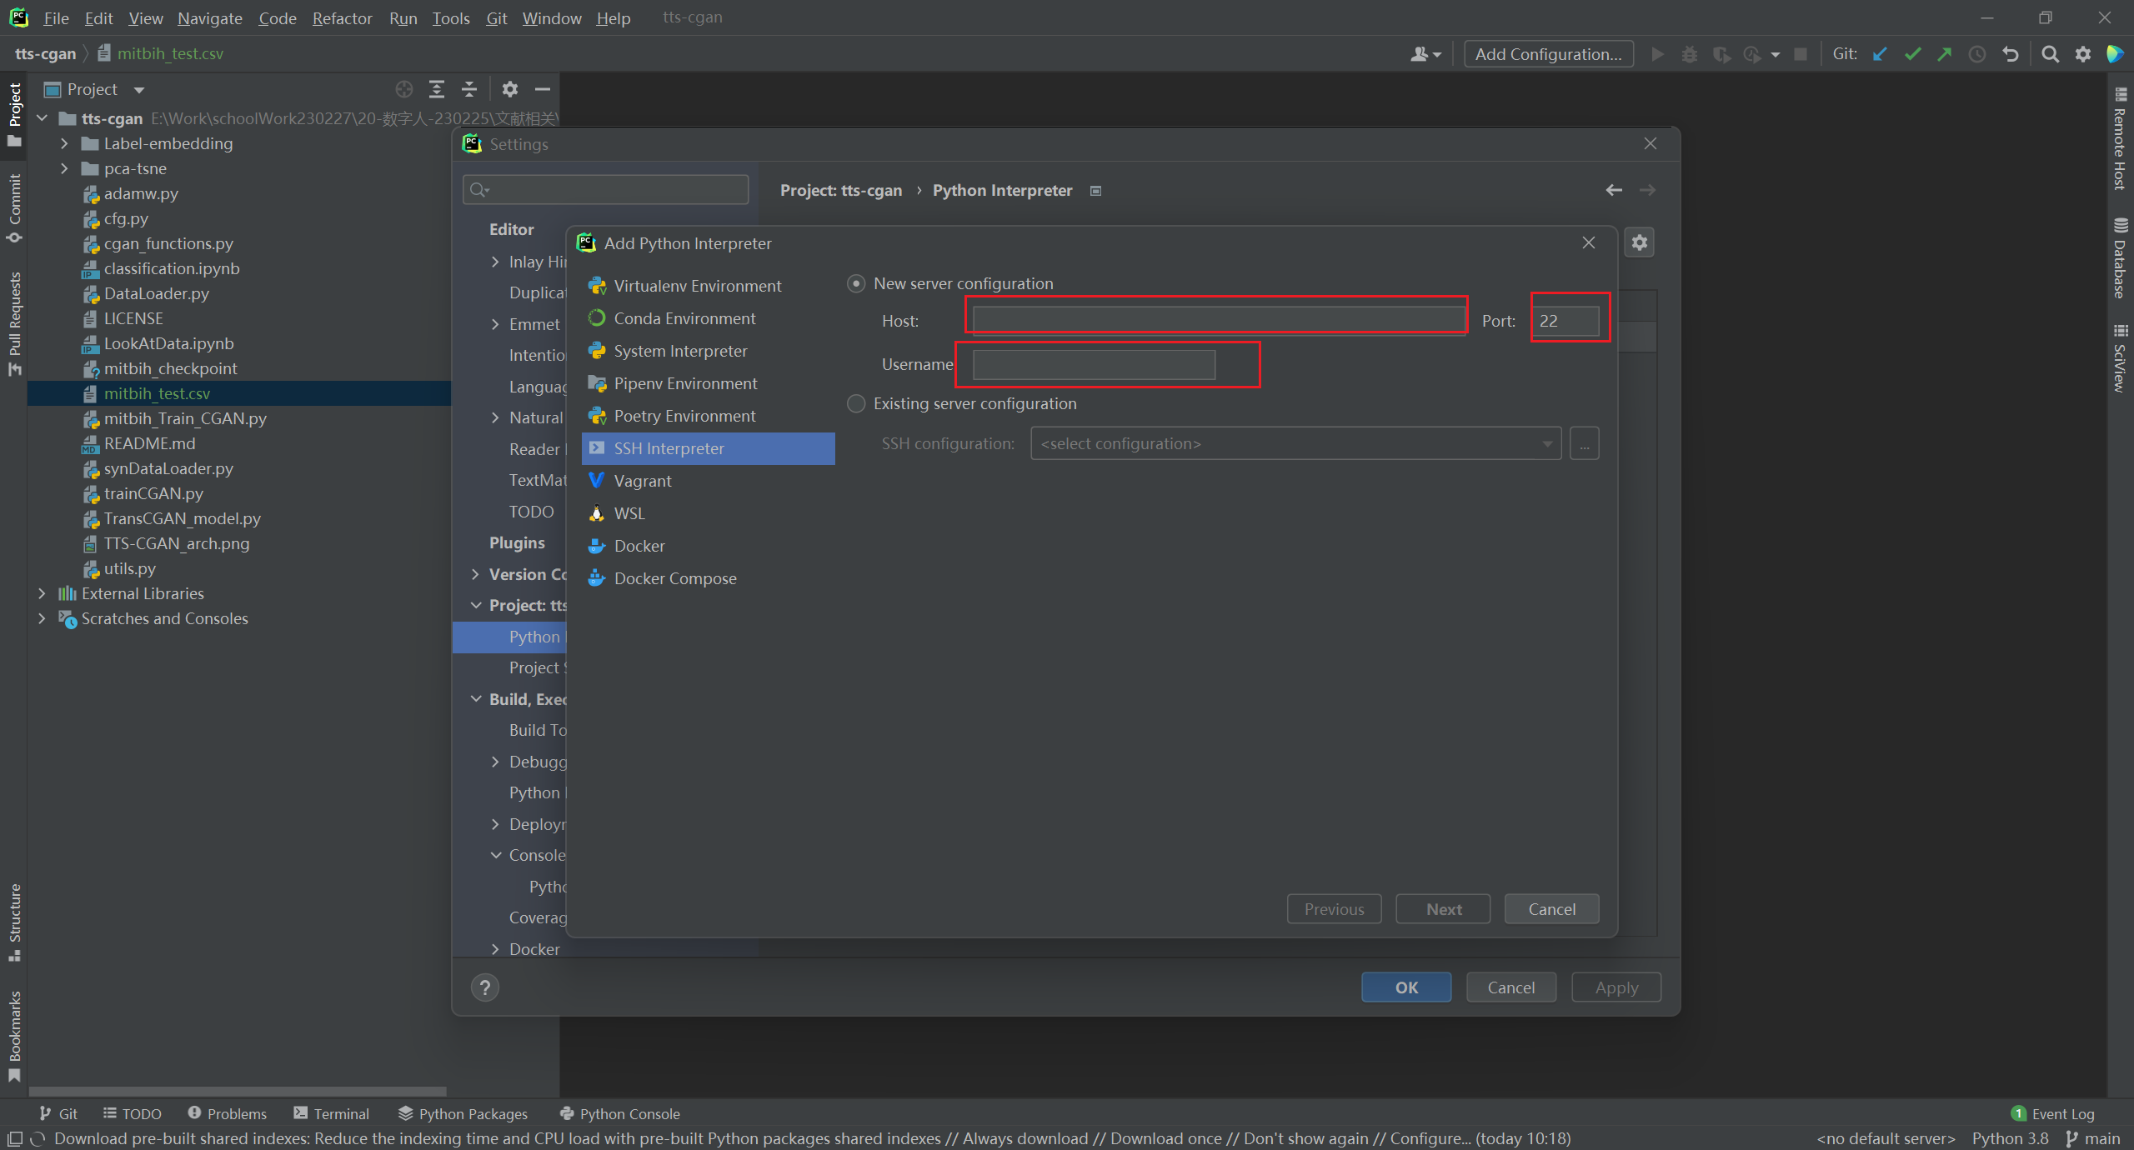Click Expand All icon in Project panel
This screenshot has width=2134, height=1150.
437,89
